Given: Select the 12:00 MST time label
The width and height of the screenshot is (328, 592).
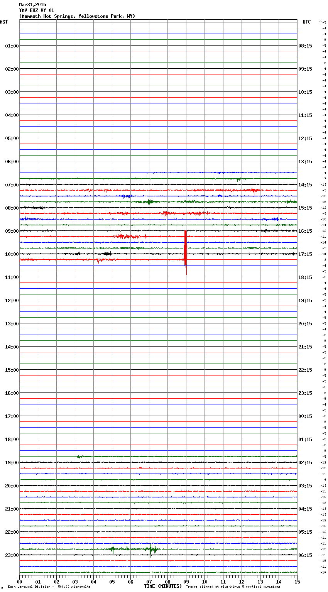Looking at the screenshot, I should (12, 301).
